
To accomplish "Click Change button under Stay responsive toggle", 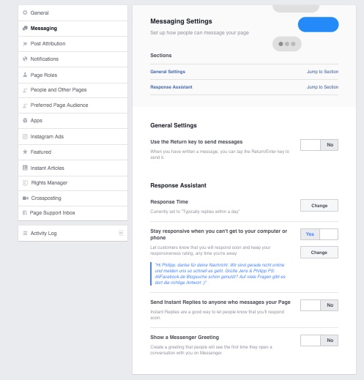I will pyautogui.click(x=319, y=253).
